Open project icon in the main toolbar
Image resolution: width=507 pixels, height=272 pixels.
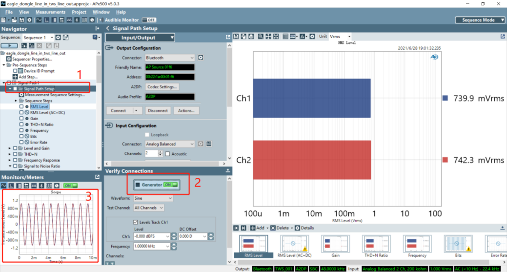(14, 20)
